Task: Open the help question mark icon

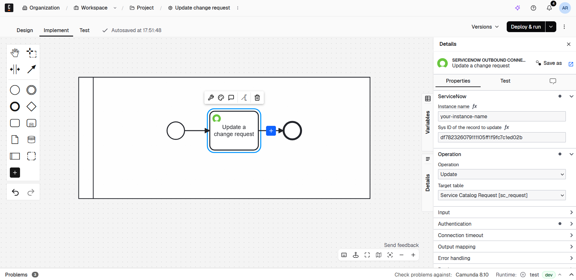Action: tap(533, 8)
